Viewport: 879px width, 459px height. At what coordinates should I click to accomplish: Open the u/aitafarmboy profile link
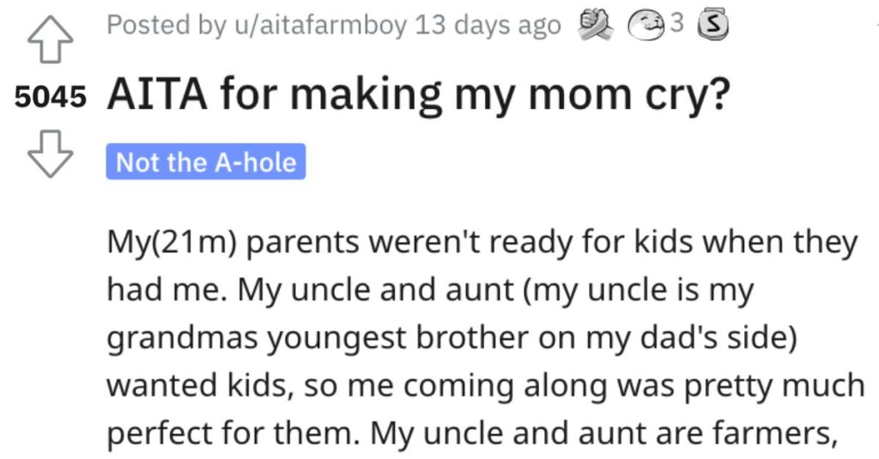pyautogui.click(x=320, y=25)
